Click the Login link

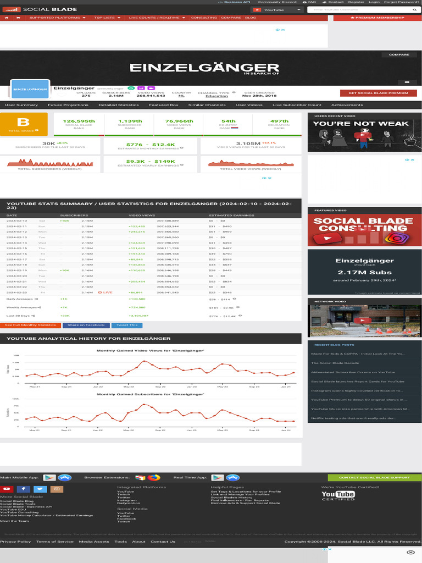point(374,2)
